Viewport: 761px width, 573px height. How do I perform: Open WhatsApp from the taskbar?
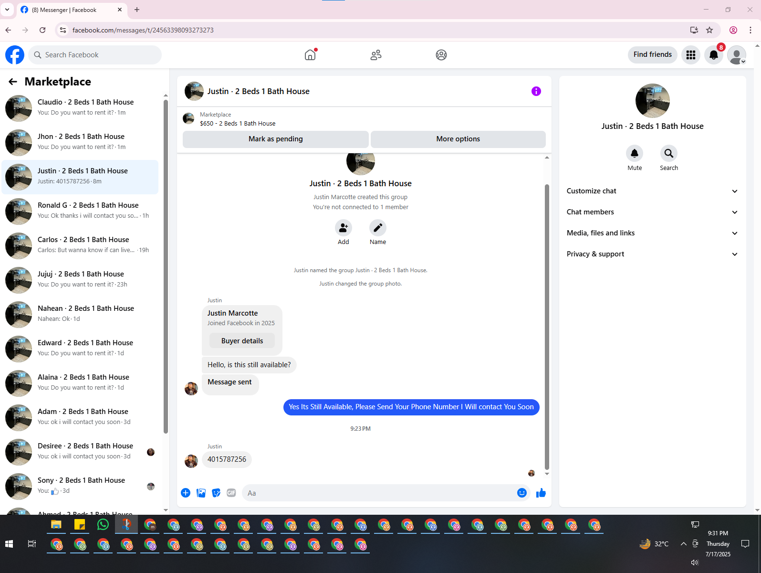(103, 525)
